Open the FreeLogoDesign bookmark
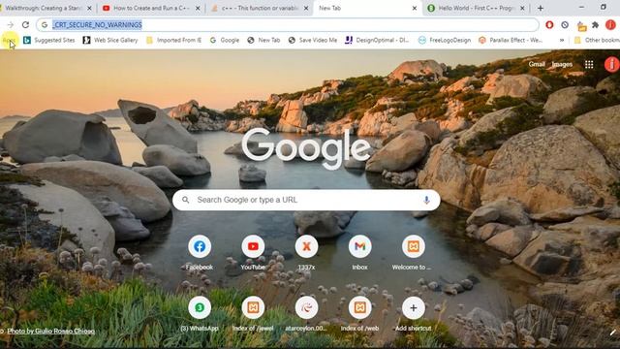 445,41
